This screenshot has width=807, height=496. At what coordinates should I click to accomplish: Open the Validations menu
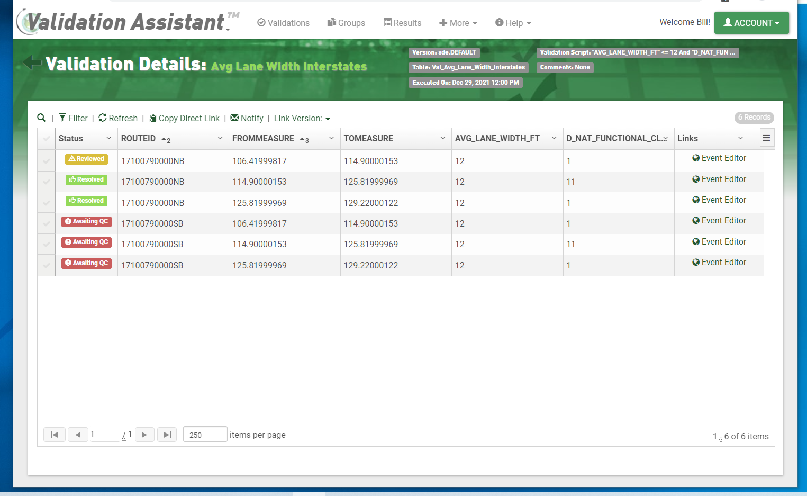(x=283, y=23)
